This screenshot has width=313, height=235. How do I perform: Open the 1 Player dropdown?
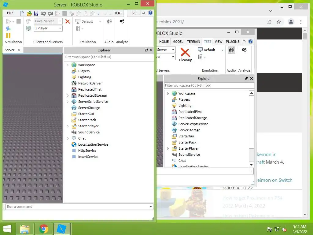click(x=60, y=28)
